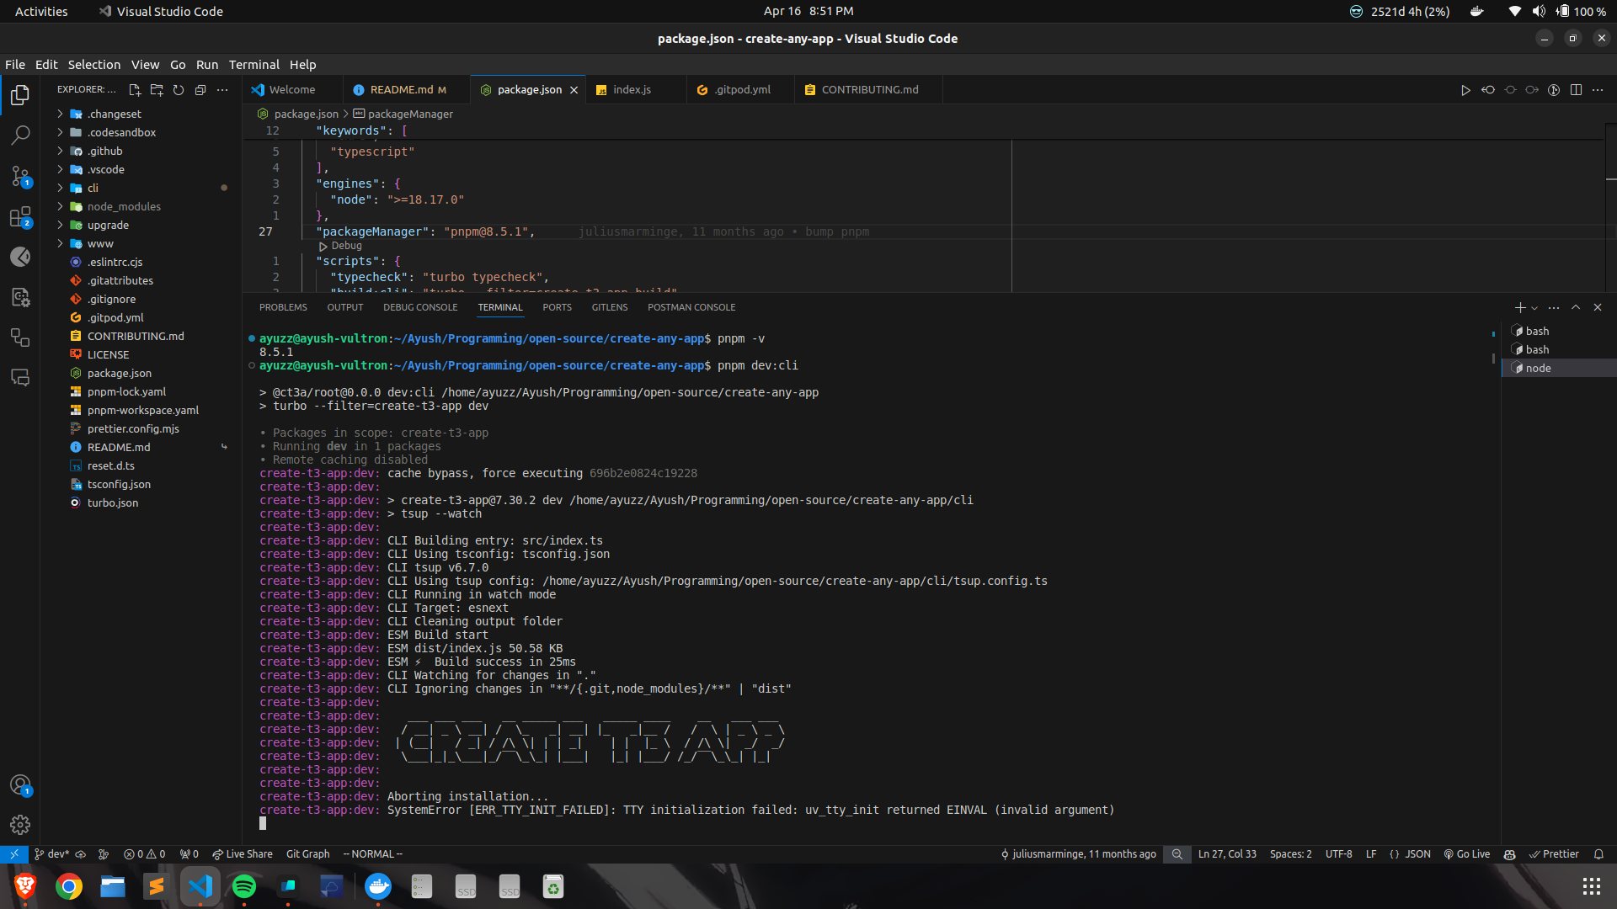Maximize the terminal panel with chevron
1617x909 pixels.
point(1576,307)
